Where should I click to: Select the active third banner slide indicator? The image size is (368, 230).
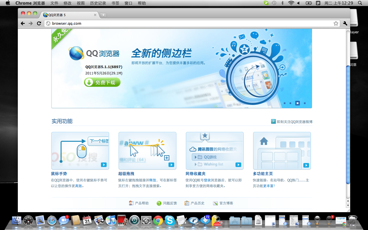point(298,103)
